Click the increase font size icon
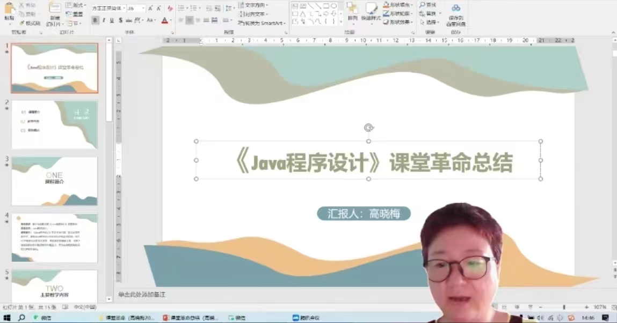Viewport: 617px width, 323px height. tap(150, 9)
